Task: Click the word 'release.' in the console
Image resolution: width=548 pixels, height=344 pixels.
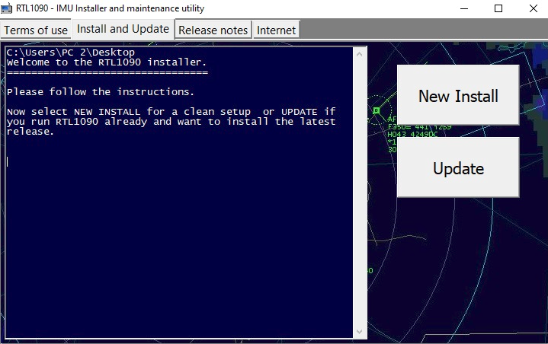Action: pyautogui.click(x=30, y=132)
